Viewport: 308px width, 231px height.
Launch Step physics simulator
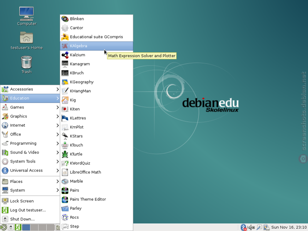(97, 226)
